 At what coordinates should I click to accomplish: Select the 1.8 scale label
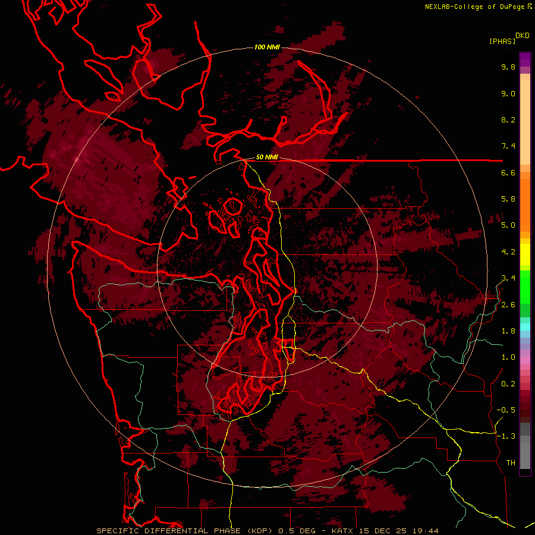(508, 331)
